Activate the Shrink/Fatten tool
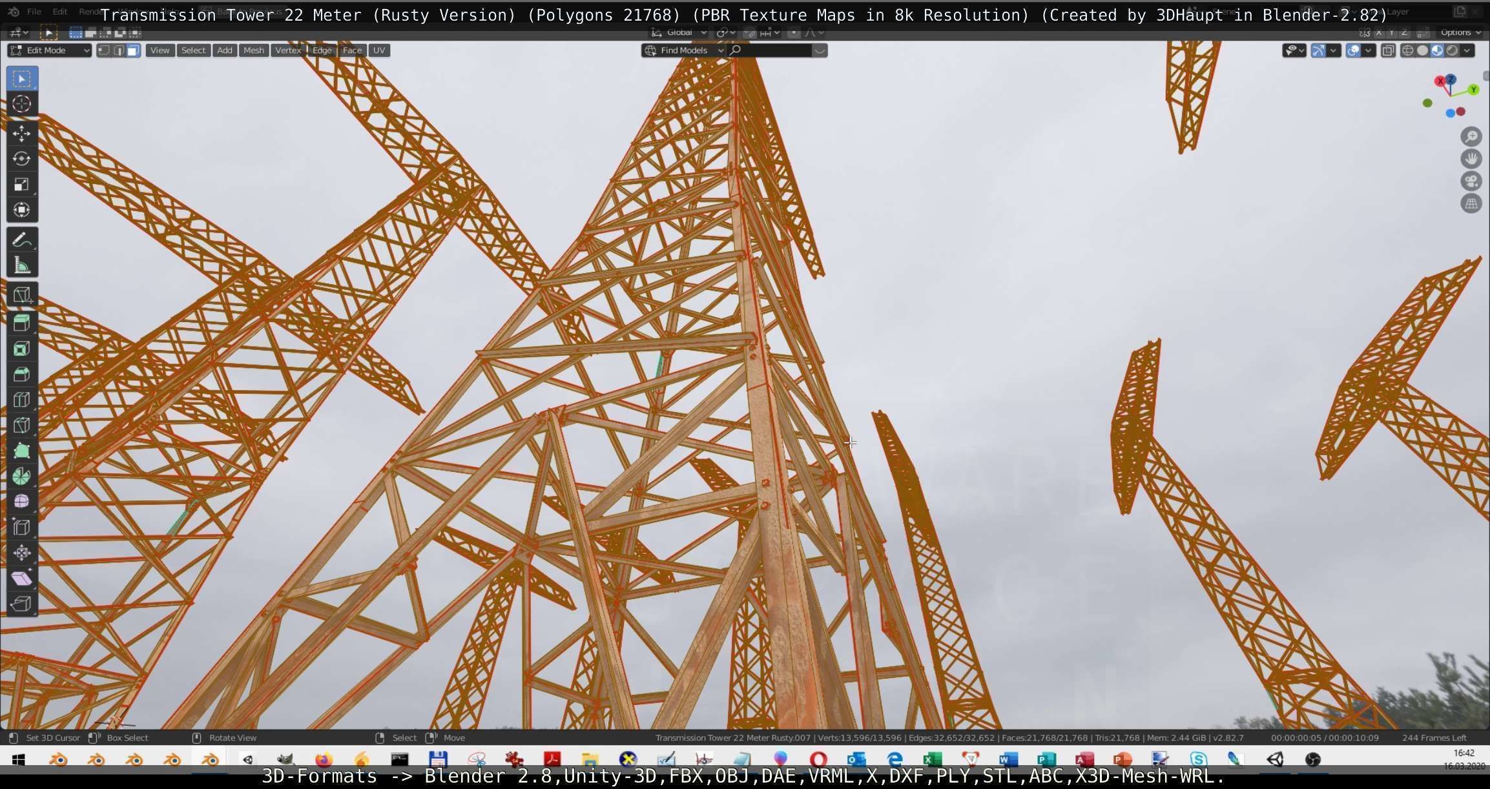Viewport: 1490px width, 789px height. [x=22, y=553]
